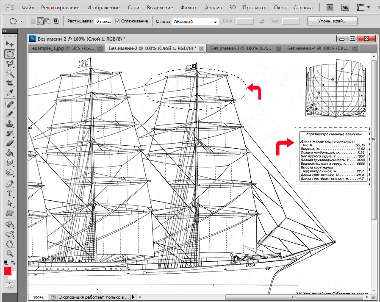Viewport: 380px width, 302px height.
Task: Select the Zoom magnifier tool
Action: tap(9, 253)
